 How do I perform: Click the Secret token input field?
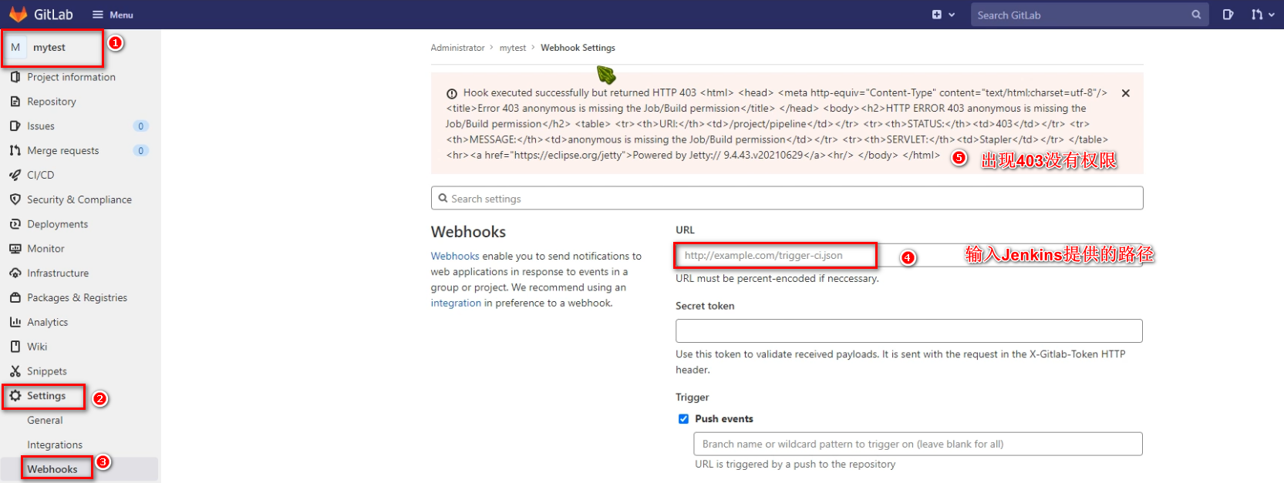[908, 330]
